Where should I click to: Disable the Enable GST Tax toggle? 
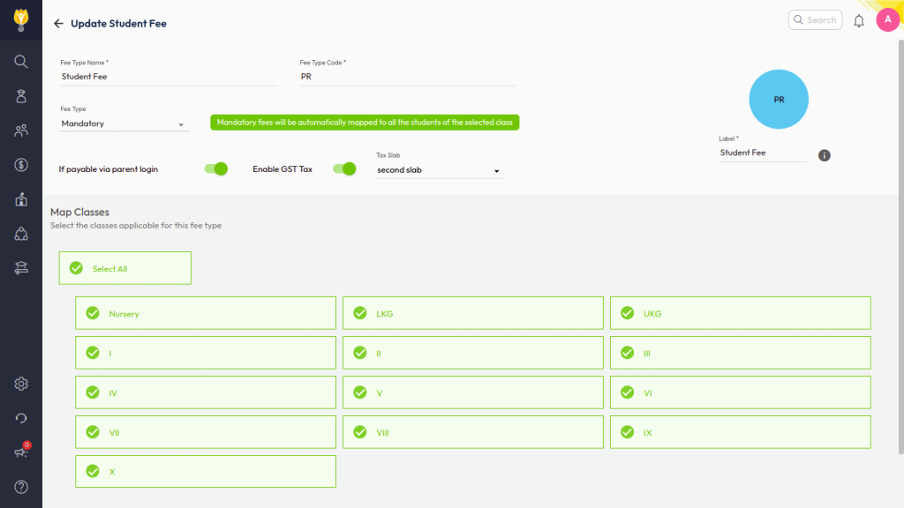click(344, 168)
